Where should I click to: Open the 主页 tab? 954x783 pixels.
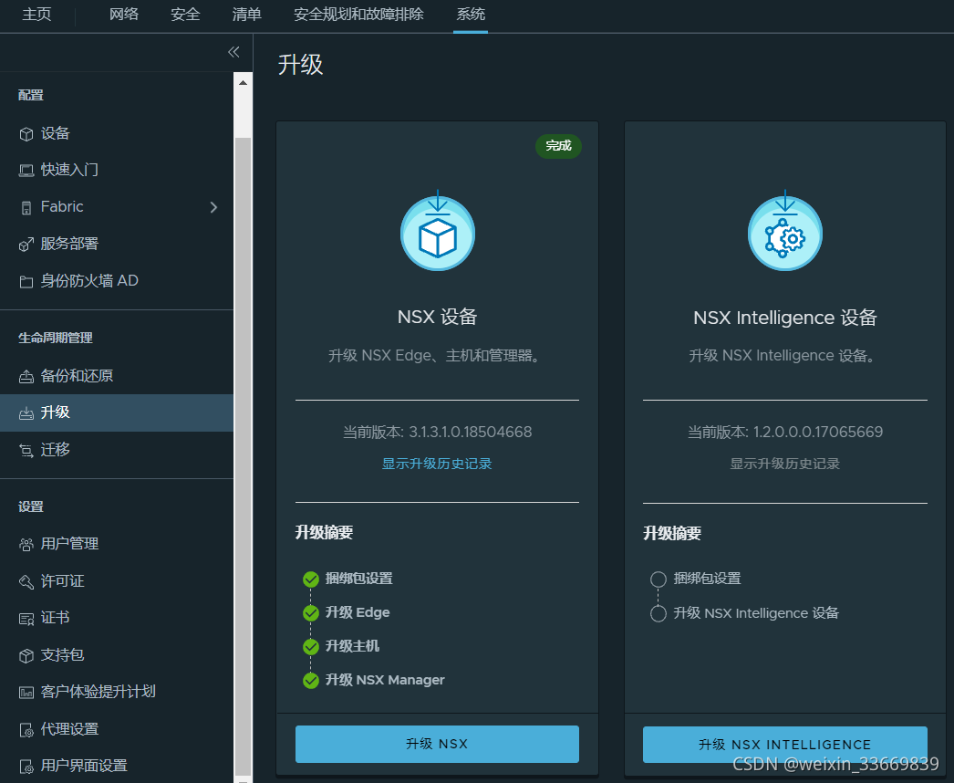point(36,15)
